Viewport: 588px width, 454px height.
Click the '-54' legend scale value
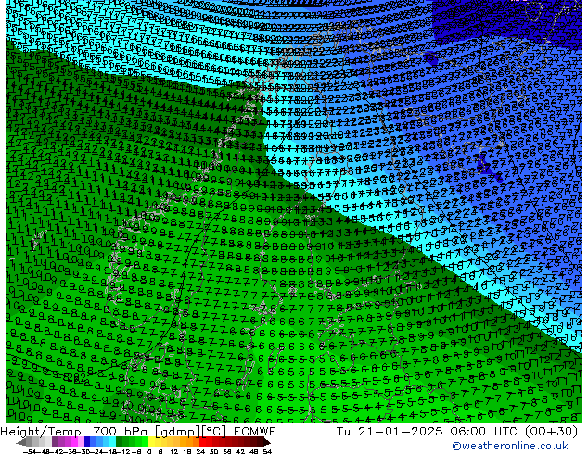coord(30,451)
